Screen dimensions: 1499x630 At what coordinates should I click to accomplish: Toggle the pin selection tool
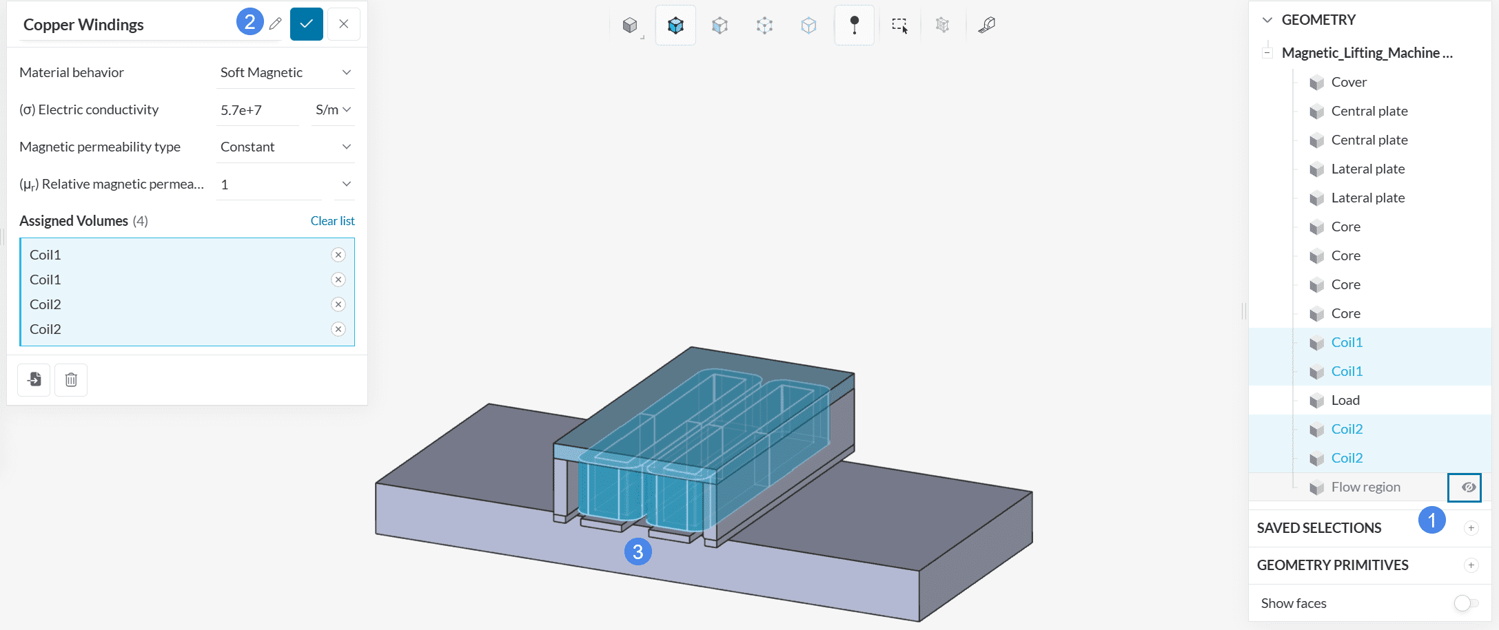(x=854, y=25)
